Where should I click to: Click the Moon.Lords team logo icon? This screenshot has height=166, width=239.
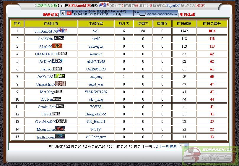pyautogui.click(x=60, y=129)
